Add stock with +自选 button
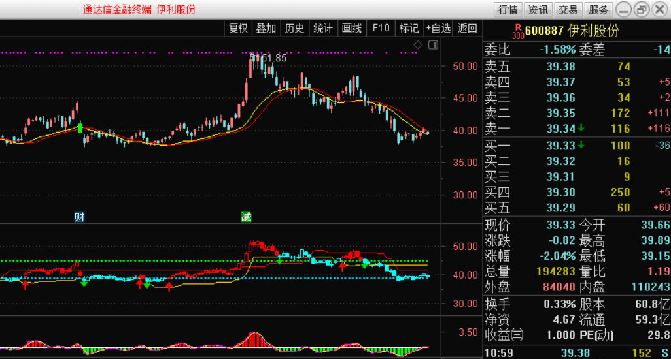Screen dimensions: 671x359 pyautogui.click(x=438, y=28)
